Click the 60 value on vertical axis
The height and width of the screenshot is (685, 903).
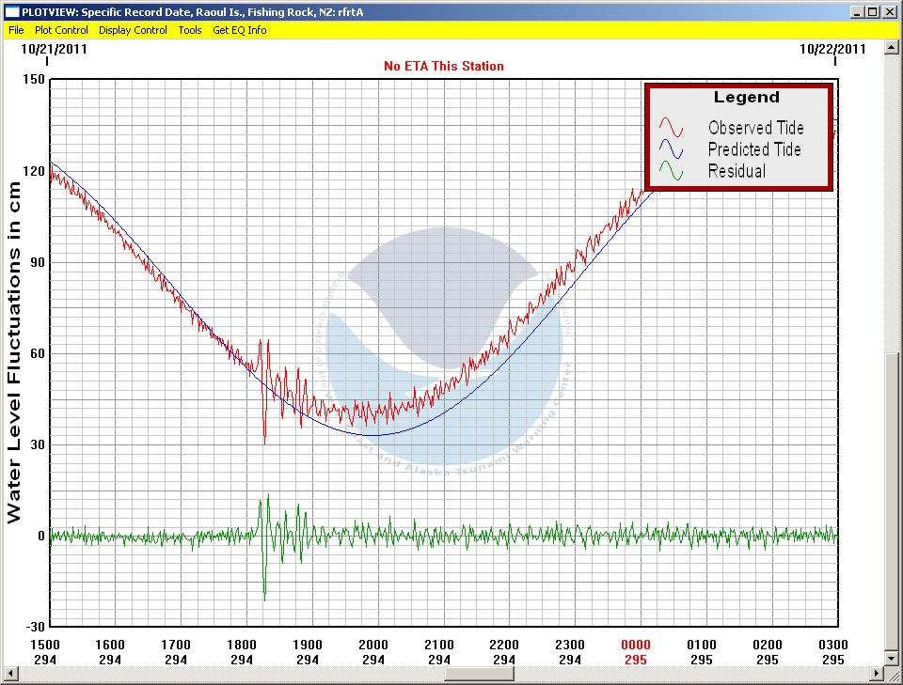[x=38, y=353]
